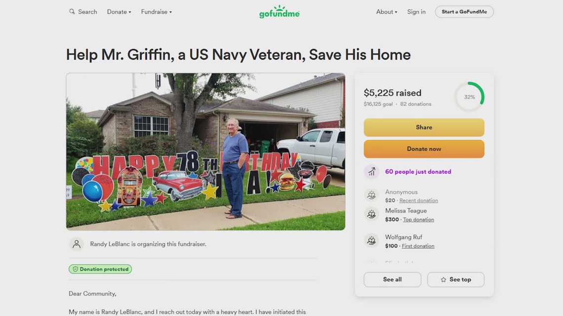Open the fundraiser photo of Mr. Griffin
The height and width of the screenshot is (316, 563).
205,151
